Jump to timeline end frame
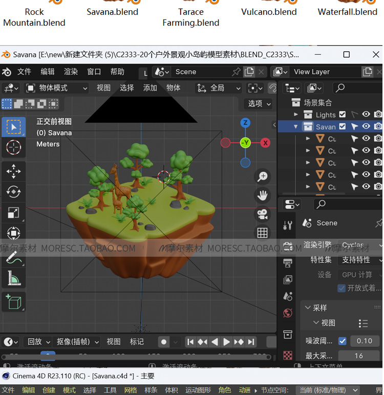This screenshot has width=384, height=395. [251, 342]
